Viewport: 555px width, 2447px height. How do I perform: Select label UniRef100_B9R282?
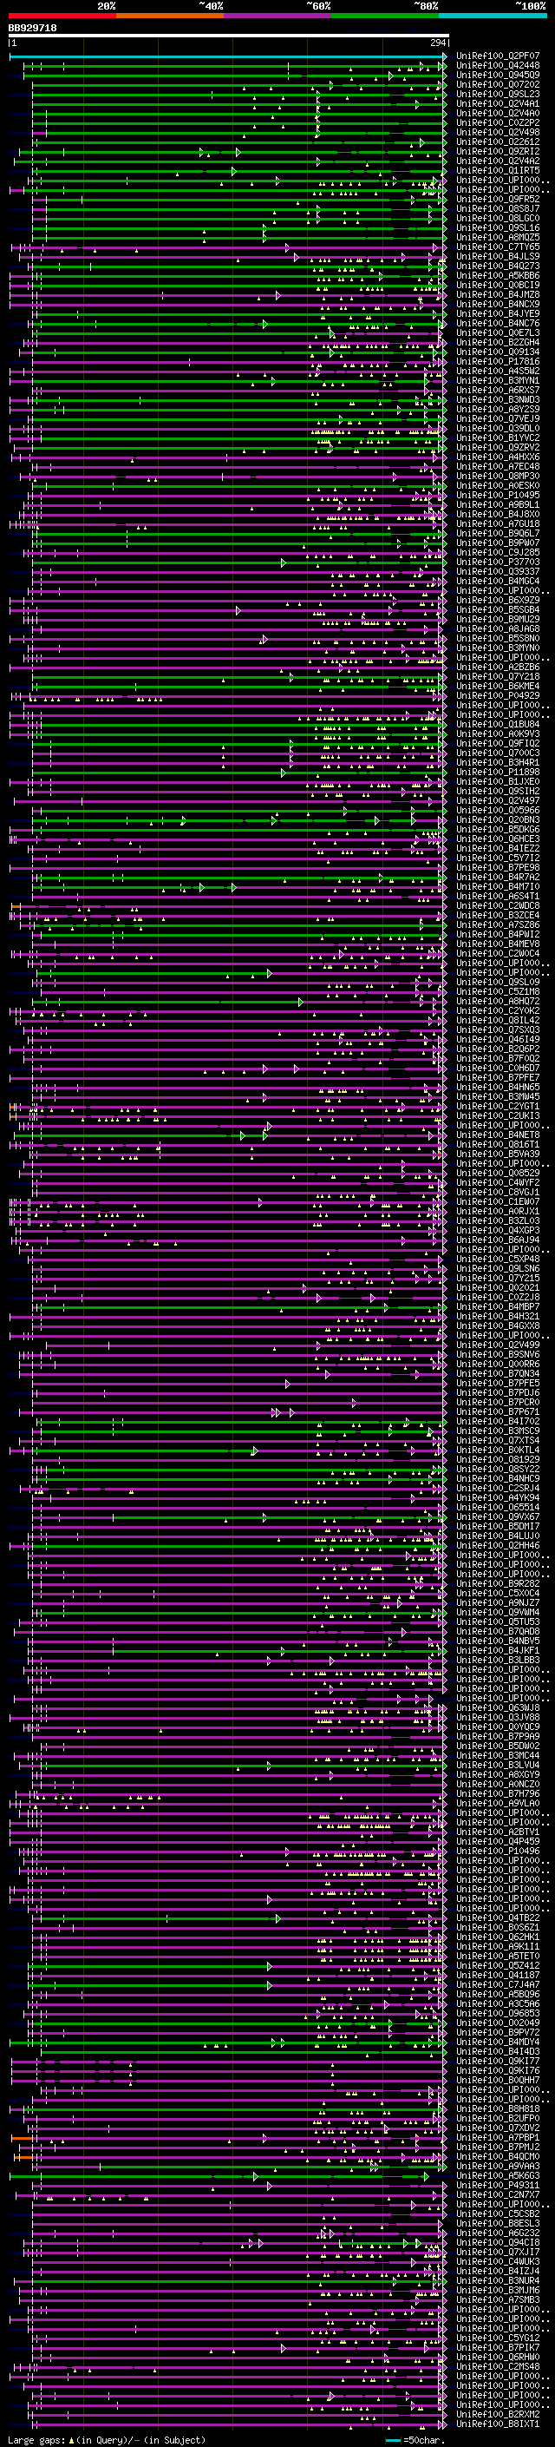click(498, 1583)
